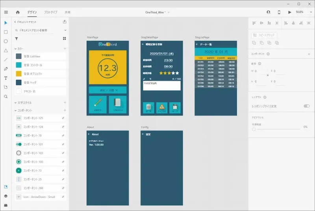Open the period dropdown on MainPage artboard
Image resolution: width=315 pixels, height=211 pixels.
[107, 90]
